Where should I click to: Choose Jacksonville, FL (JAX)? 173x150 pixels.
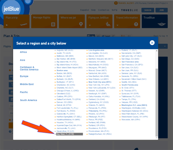pyautogui.click(x=66, y=128)
